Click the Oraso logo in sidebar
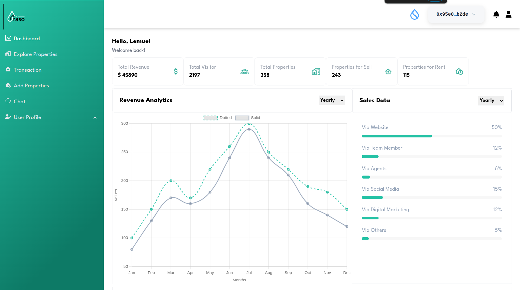520x290 pixels. (x=16, y=17)
